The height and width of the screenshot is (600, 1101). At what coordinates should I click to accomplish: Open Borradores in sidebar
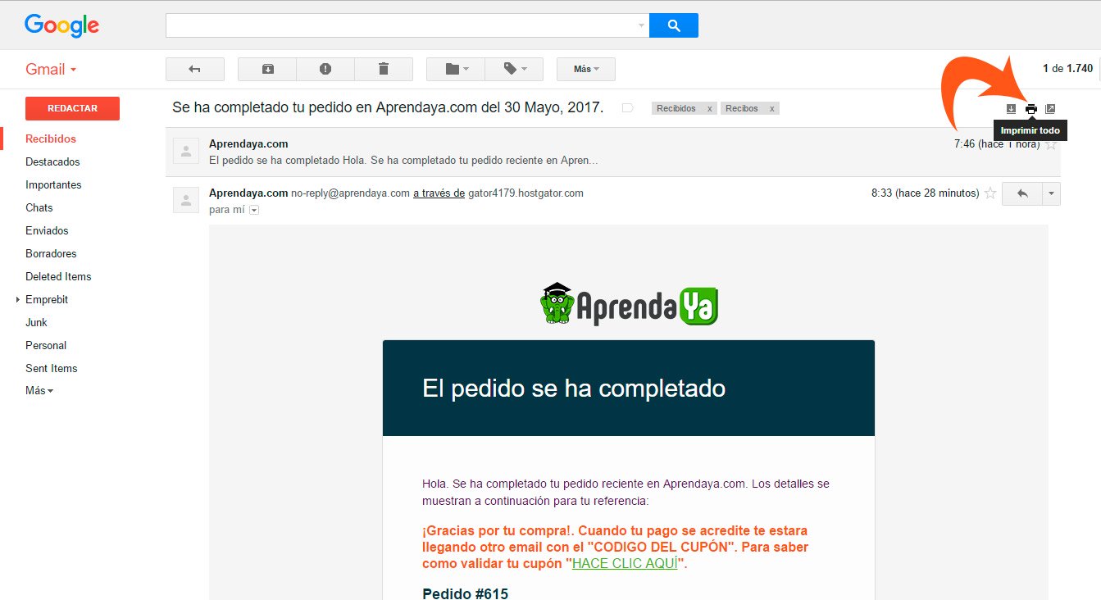pos(51,253)
